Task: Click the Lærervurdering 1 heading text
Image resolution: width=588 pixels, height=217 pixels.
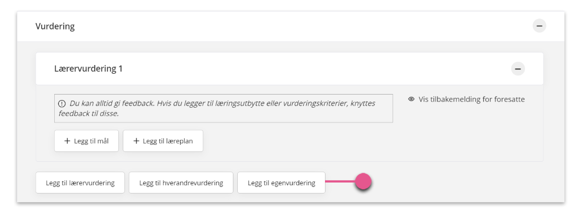Action: pyautogui.click(x=88, y=69)
